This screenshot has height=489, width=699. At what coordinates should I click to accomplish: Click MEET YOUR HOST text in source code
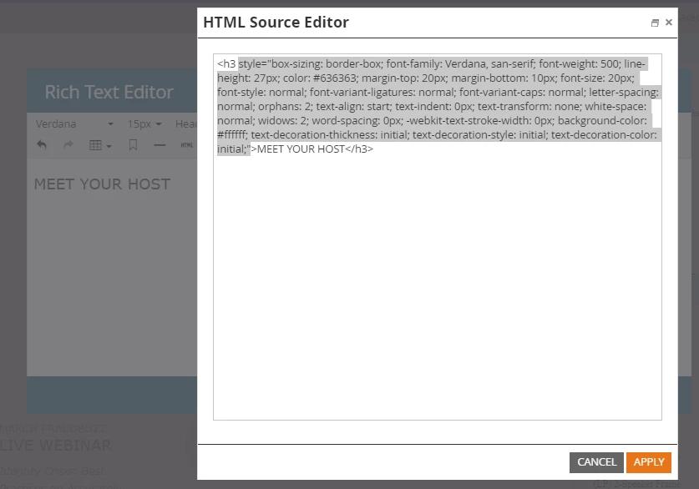301,149
